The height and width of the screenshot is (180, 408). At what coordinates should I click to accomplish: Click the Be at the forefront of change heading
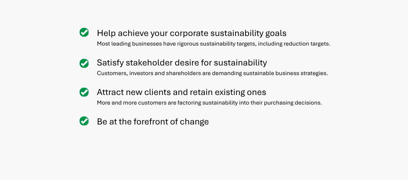(153, 122)
